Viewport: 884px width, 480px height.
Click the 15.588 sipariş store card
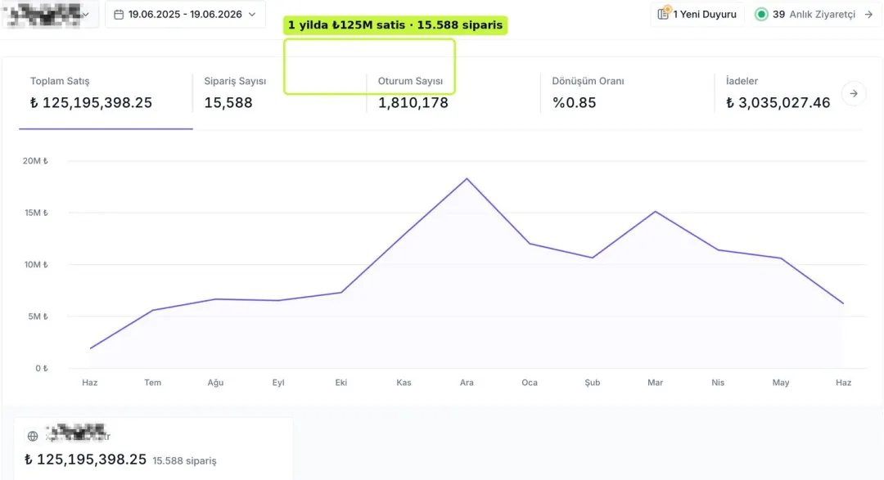point(153,448)
